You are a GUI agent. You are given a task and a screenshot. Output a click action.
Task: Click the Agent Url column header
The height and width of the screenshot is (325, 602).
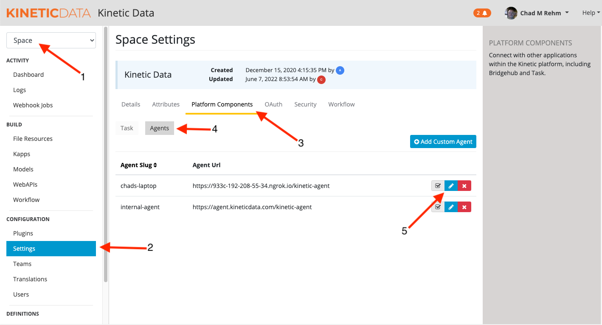206,165
